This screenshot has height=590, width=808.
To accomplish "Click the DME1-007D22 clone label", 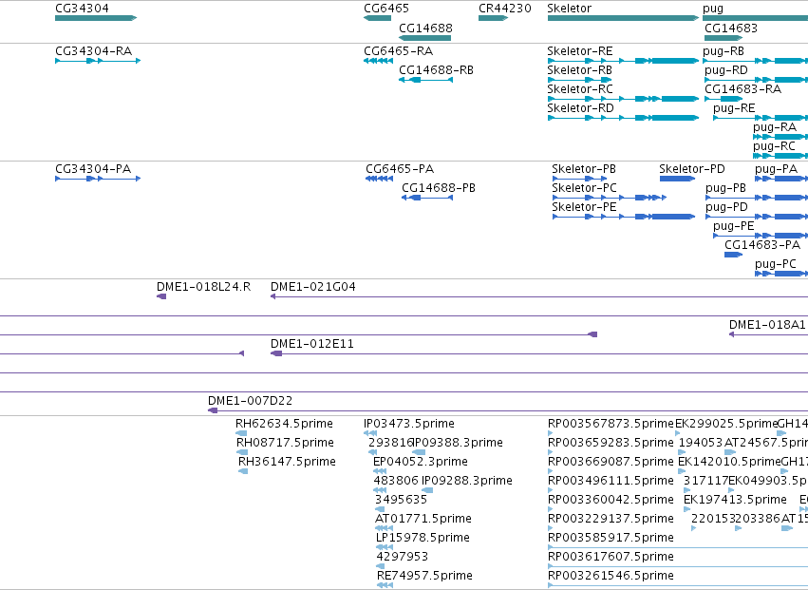I will pyautogui.click(x=251, y=401).
